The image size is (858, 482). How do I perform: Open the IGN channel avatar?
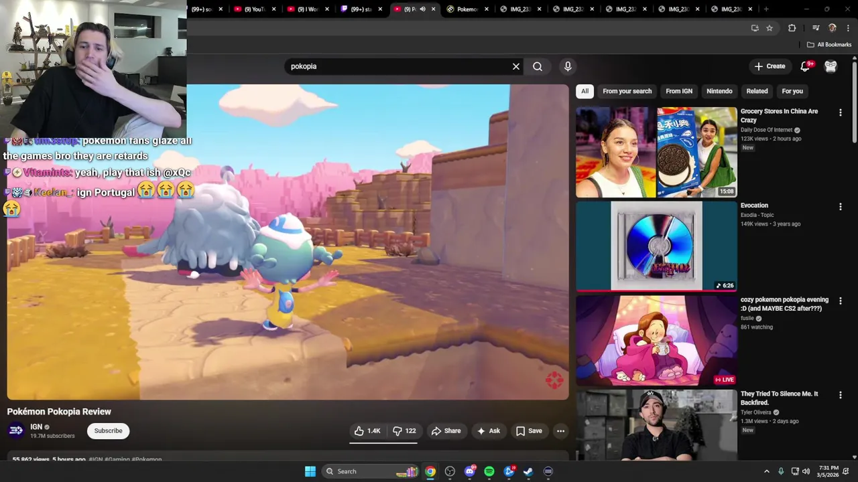pyautogui.click(x=16, y=430)
